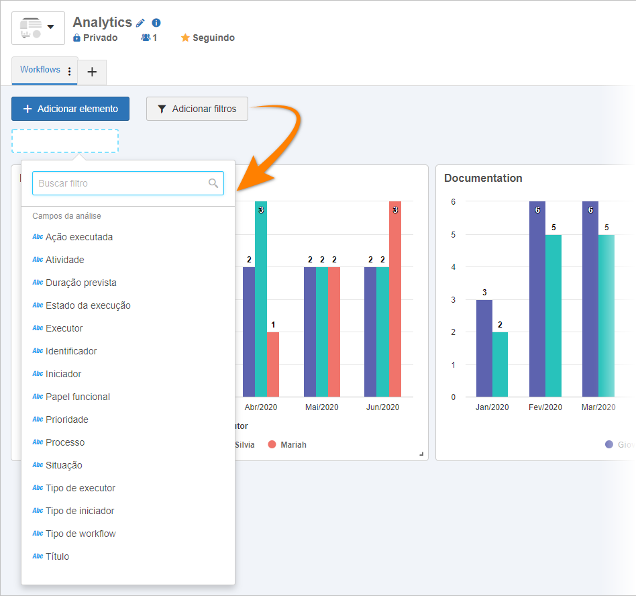Choose Iniciador from filter list
636x596 pixels.
(x=127, y=374)
